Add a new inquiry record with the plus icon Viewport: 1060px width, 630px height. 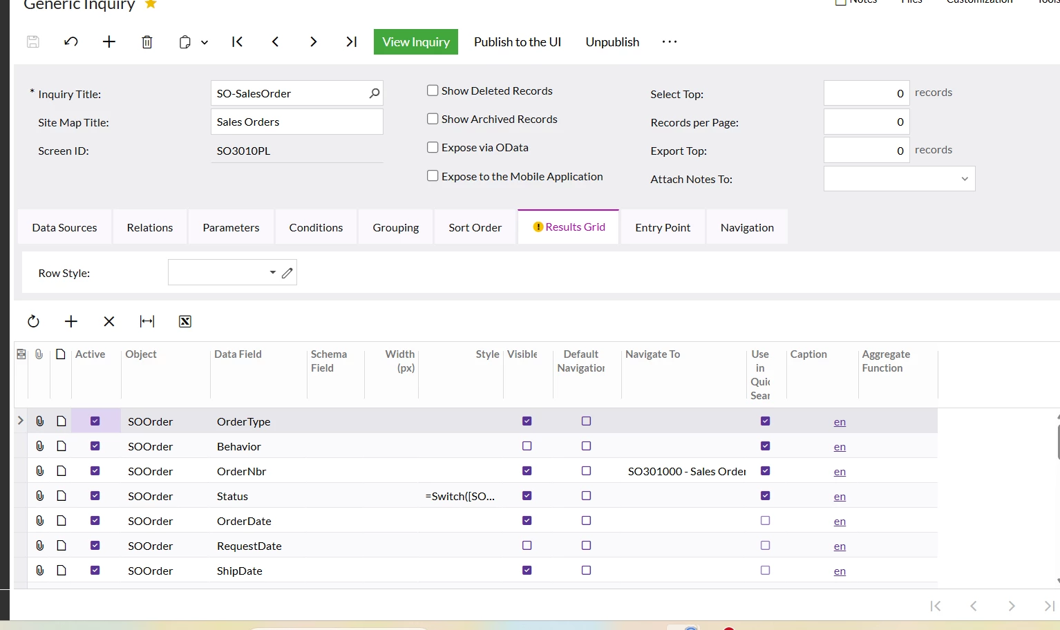[109, 41]
